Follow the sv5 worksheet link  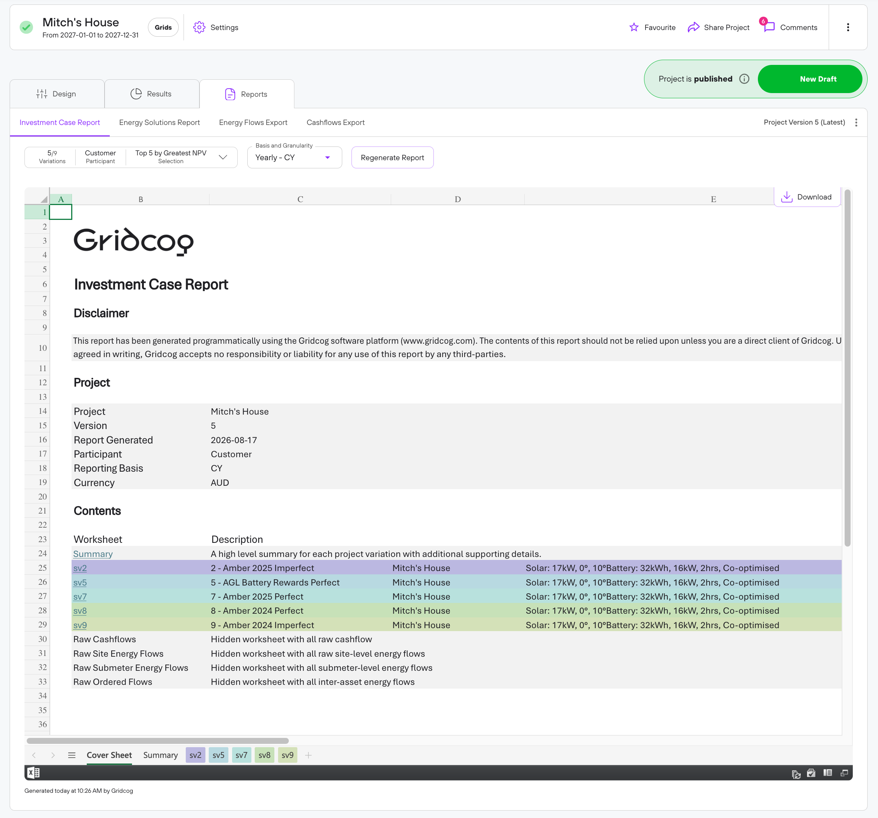(x=80, y=583)
